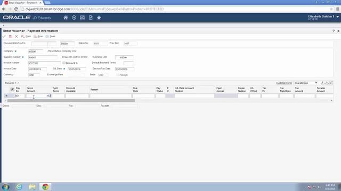Click the Company input field

pyautogui.click(x=36, y=51)
